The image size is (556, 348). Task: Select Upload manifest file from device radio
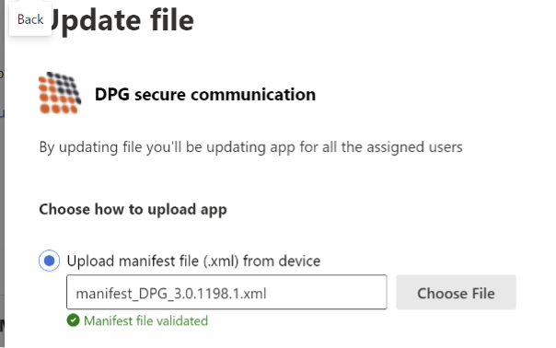pos(50,261)
